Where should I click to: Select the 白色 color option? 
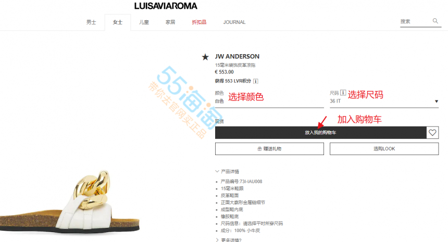pyautogui.click(x=219, y=101)
